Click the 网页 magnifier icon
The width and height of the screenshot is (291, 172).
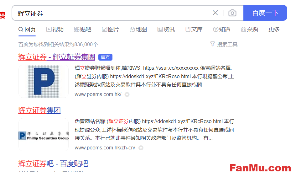21,30
